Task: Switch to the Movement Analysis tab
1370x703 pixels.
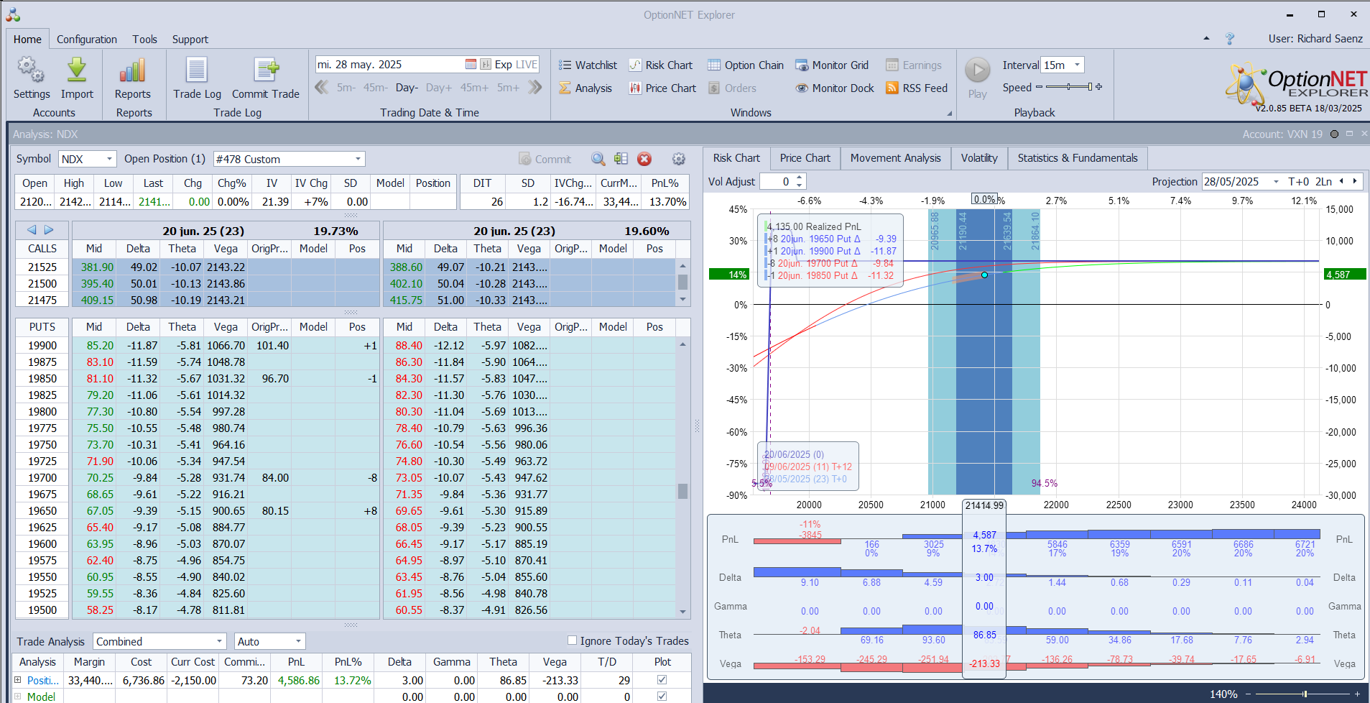Action: coord(895,157)
